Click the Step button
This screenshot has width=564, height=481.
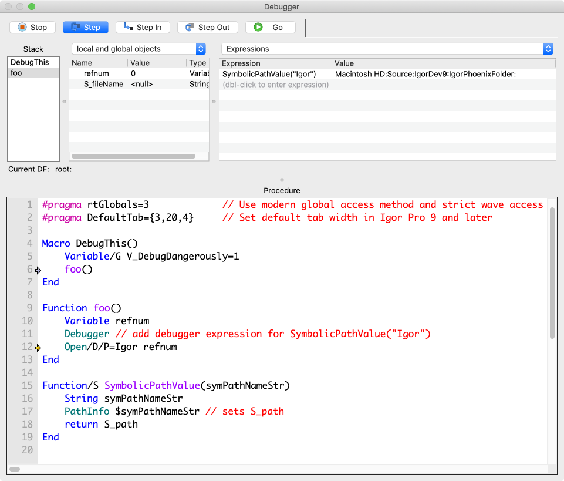86,28
